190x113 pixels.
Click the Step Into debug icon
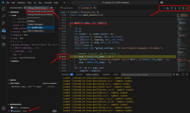(176, 8)
